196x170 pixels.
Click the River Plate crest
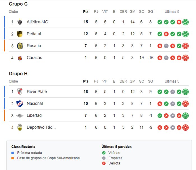20,92
